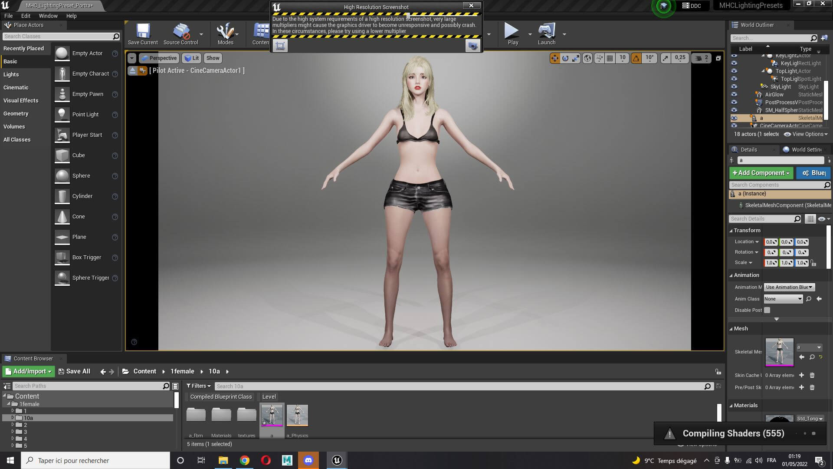This screenshot has width=833, height=469.
Task: Capture high resolution screenshot camera icon
Action: (x=472, y=46)
